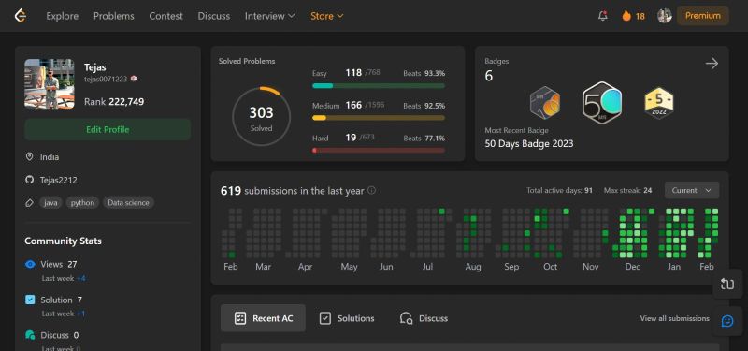Click the streak flame icon
The image size is (748, 351).
626,16
